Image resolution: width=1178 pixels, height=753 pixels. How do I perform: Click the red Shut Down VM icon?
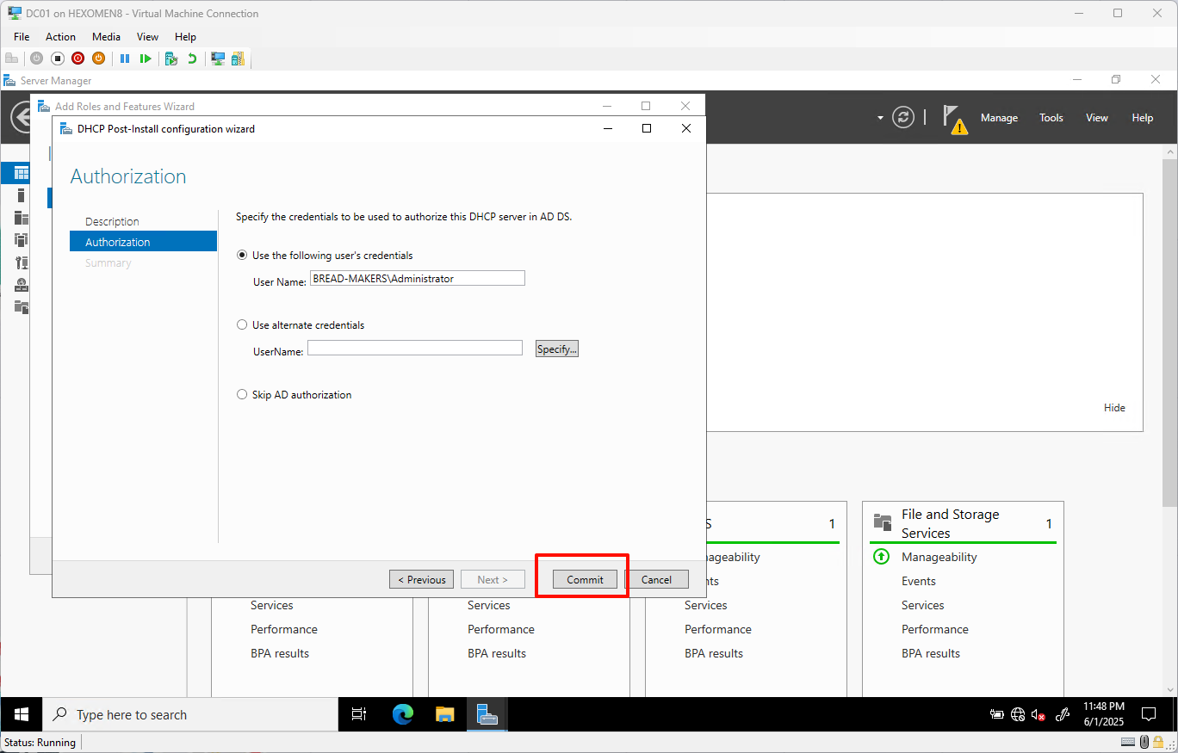pyautogui.click(x=77, y=59)
